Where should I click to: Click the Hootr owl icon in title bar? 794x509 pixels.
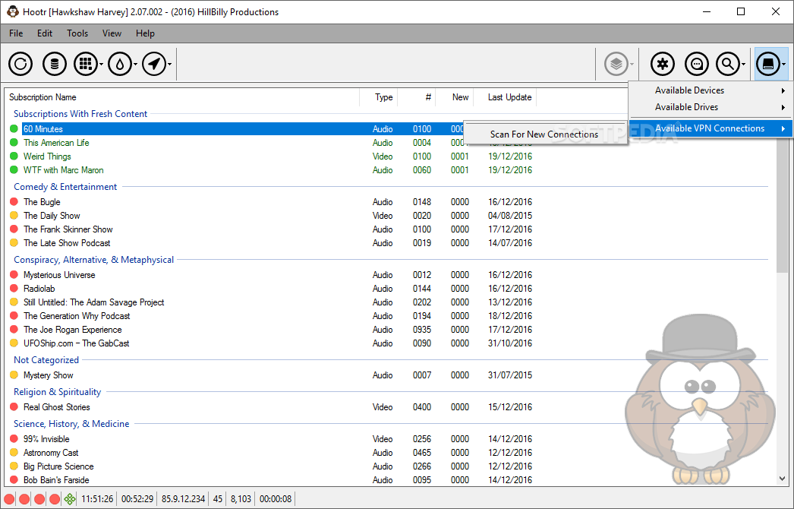[x=13, y=11]
